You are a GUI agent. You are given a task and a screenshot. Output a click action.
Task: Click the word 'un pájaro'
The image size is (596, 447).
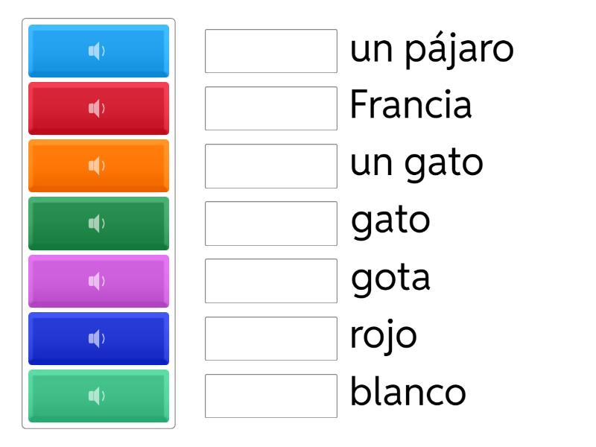[431, 51]
